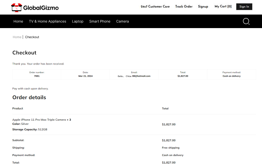
Task: Open the TV & Home Appliances menu
Action: click(47, 21)
